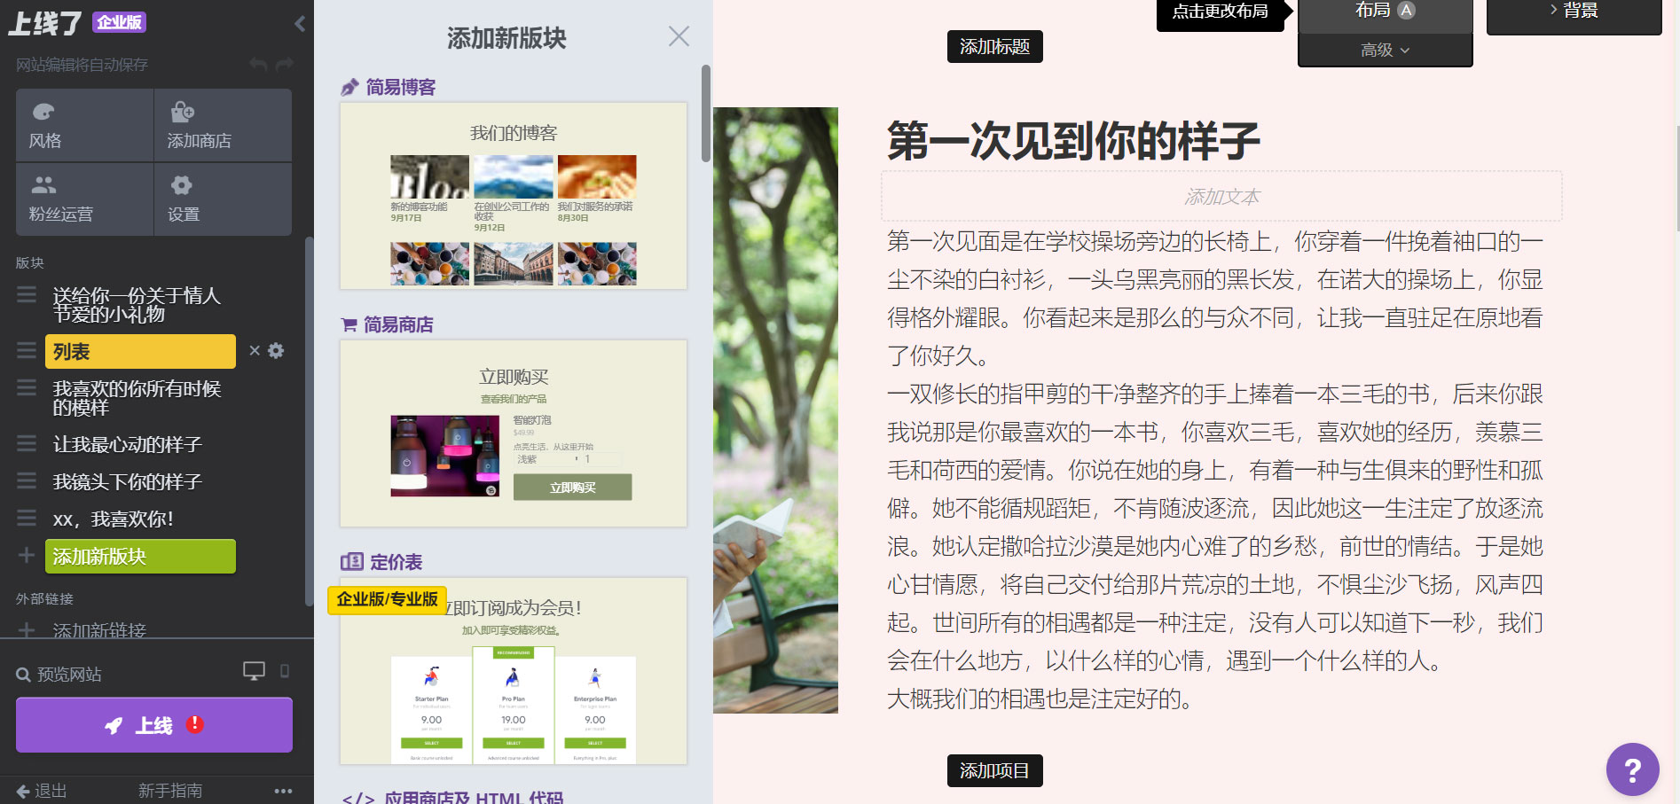Click the undo arrow
1680x804 pixels.
[256, 63]
